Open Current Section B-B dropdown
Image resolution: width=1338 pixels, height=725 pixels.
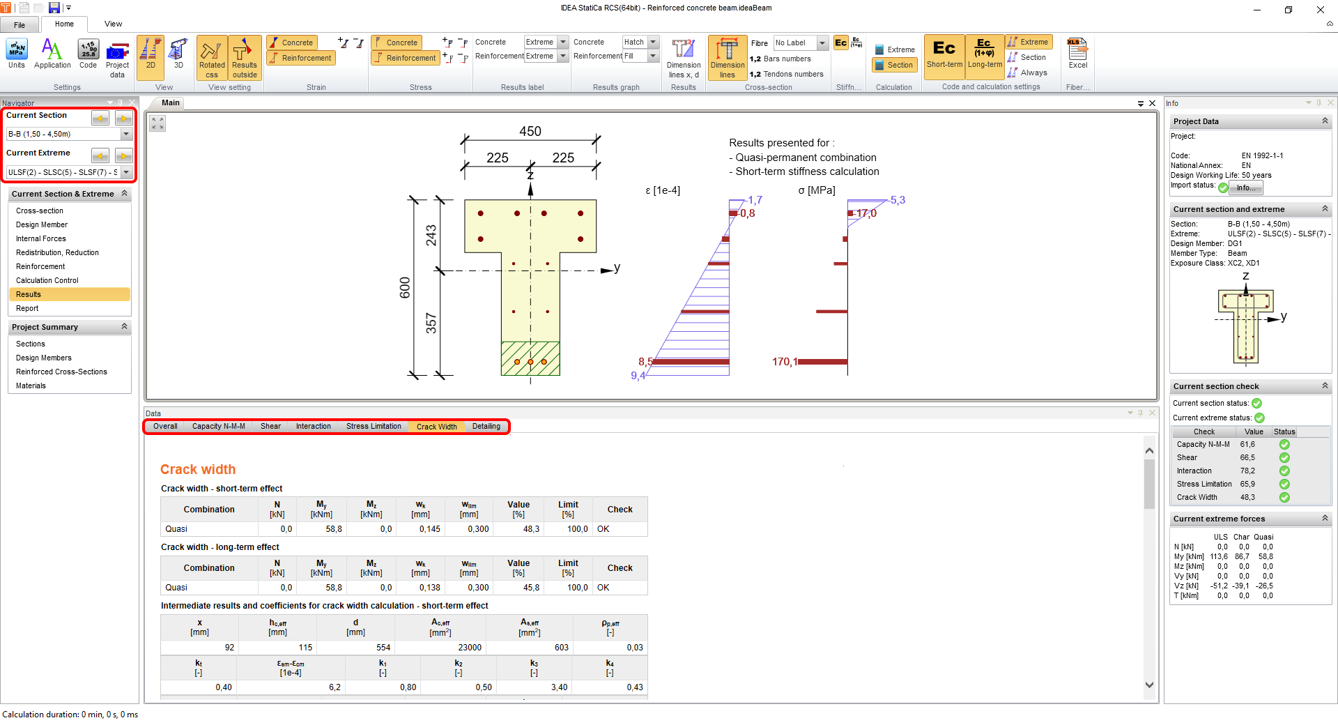pos(126,134)
